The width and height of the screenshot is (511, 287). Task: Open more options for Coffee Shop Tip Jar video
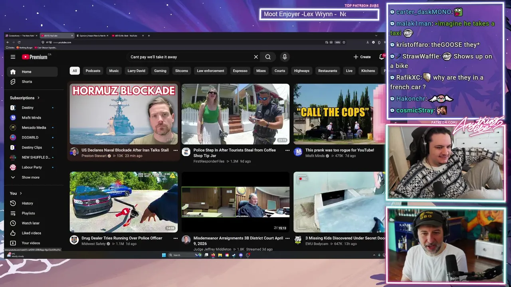point(287,150)
